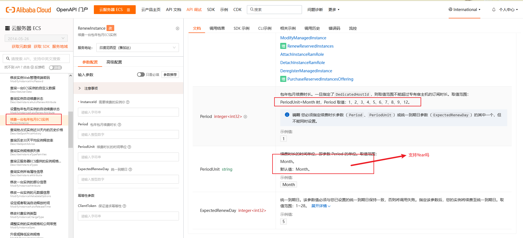Open the notifications bell
The image size is (523, 238).
tap(494, 10)
